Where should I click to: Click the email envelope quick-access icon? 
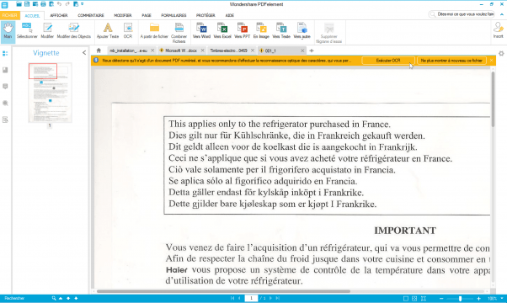coord(35,4)
